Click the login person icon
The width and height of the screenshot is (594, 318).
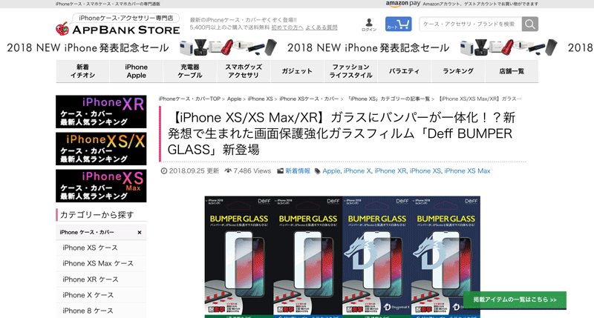tap(369, 25)
